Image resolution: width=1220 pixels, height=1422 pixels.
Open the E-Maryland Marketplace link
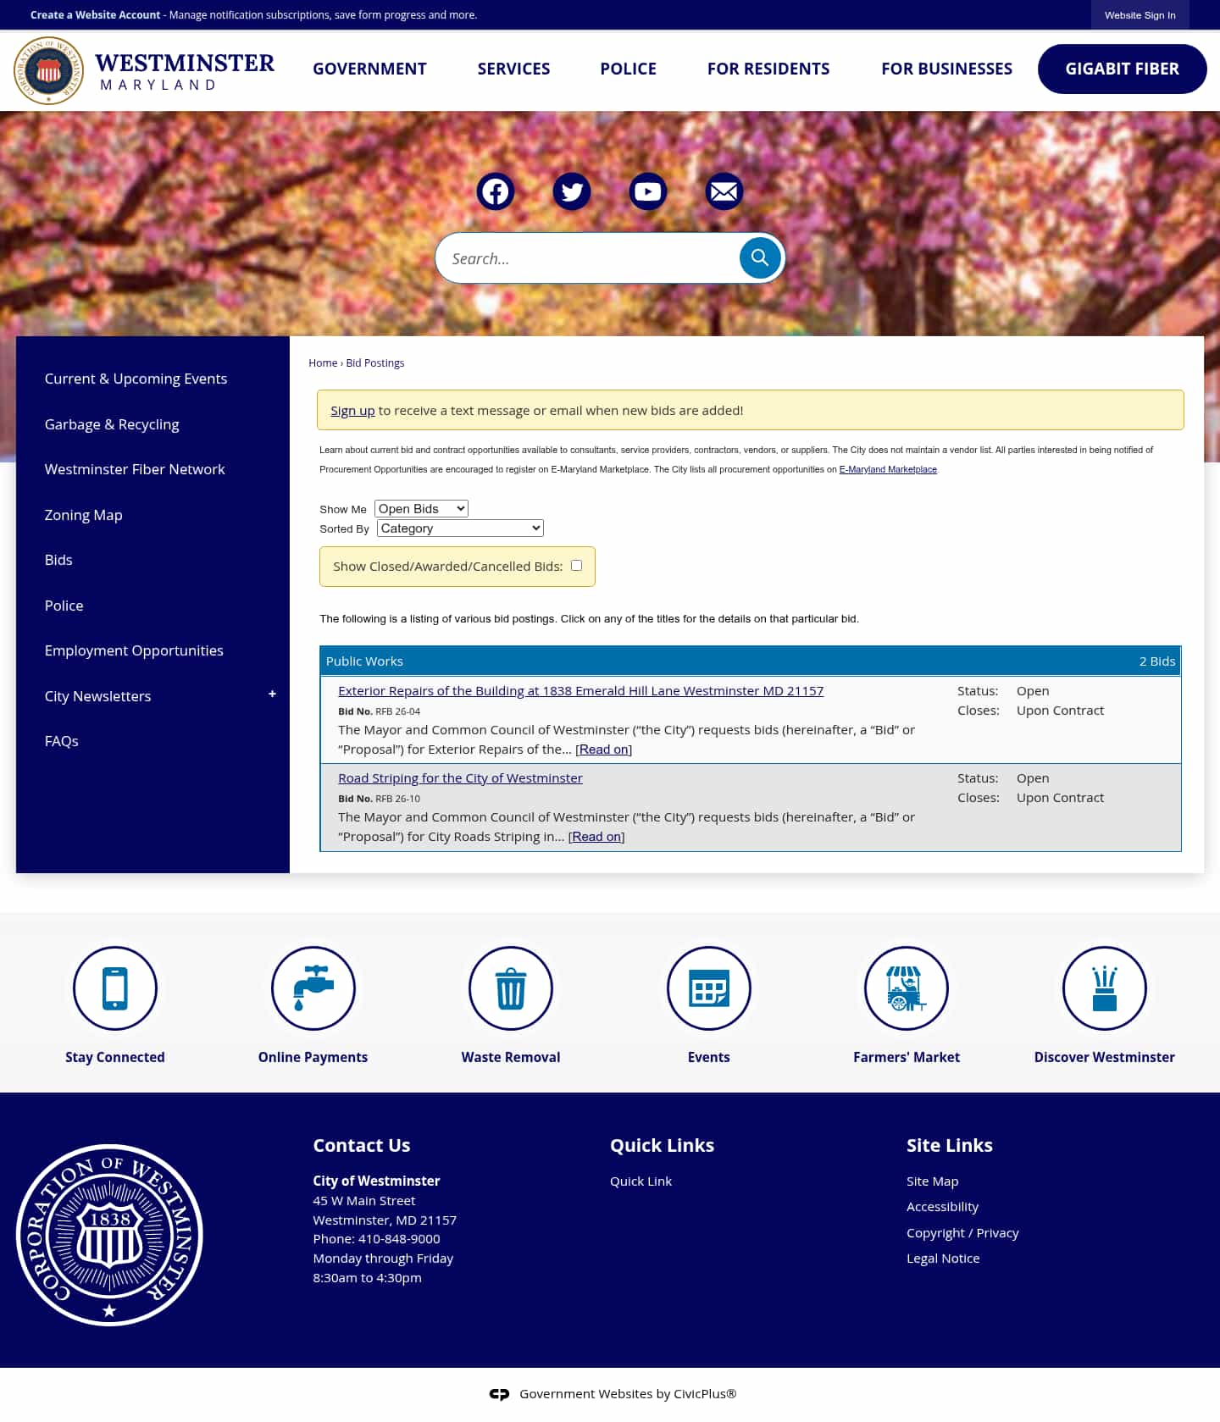click(888, 469)
